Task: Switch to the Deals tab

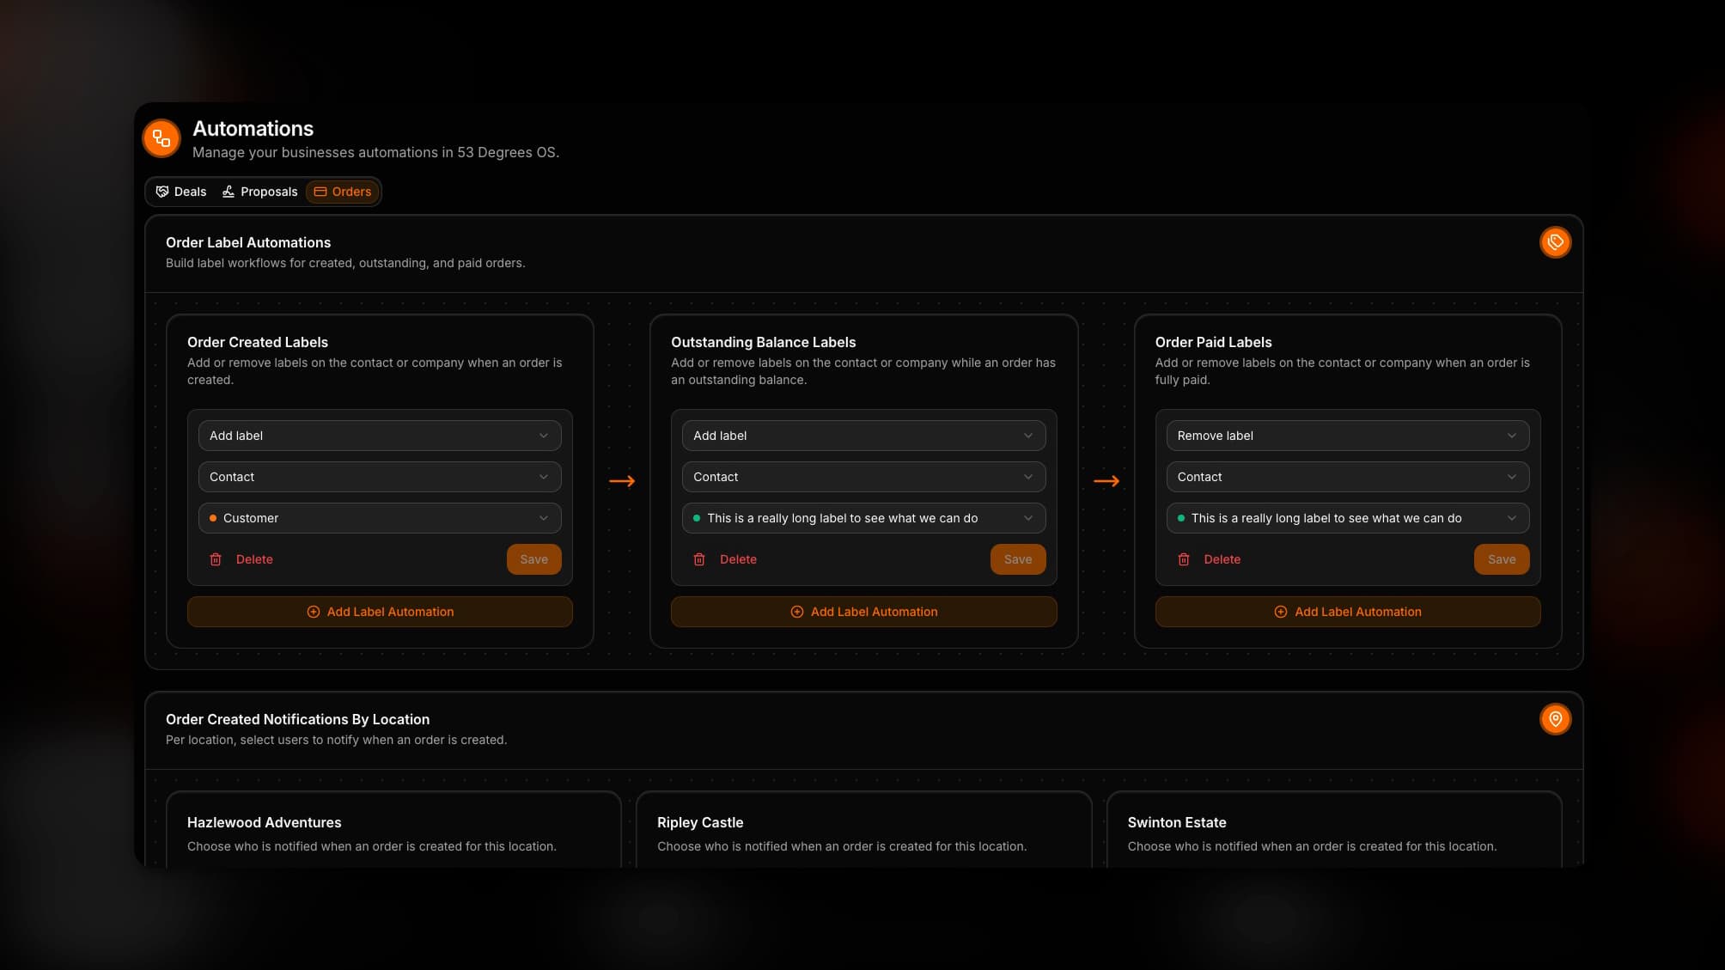Action: coord(181,192)
